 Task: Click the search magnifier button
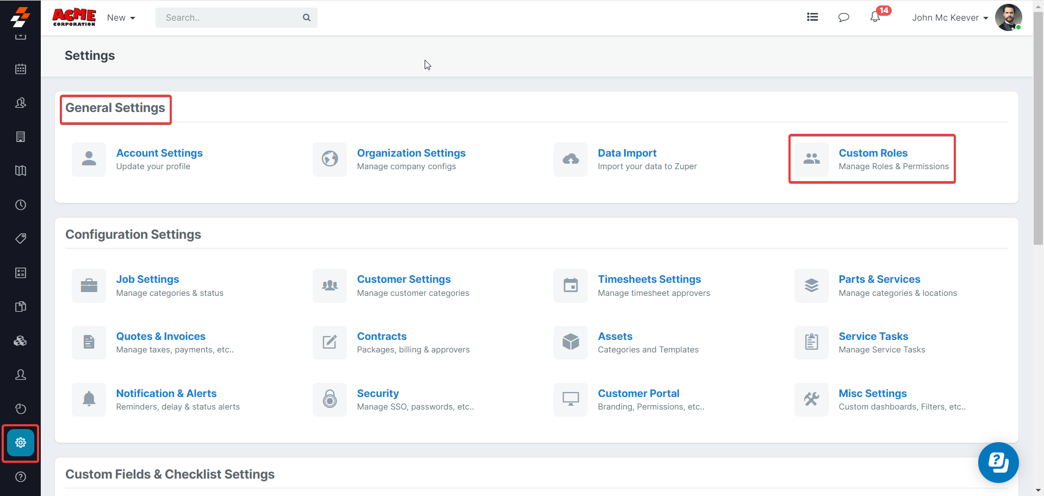click(307, 17)
